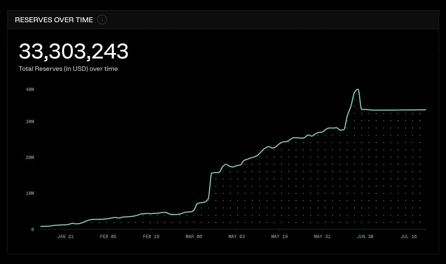The width and height of the screenshot is (446, 264).
Task: Select the JUL 16 date marker
Action: coord(409,236)
